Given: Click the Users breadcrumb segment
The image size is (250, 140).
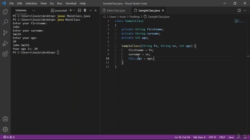Looking at the screenshot, I should 113,17.
